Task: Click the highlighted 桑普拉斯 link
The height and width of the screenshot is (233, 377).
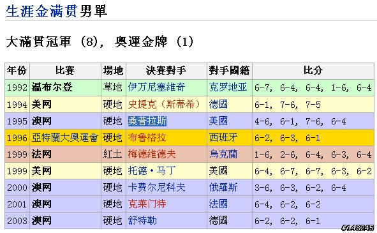Action: [x=147, y=121]
